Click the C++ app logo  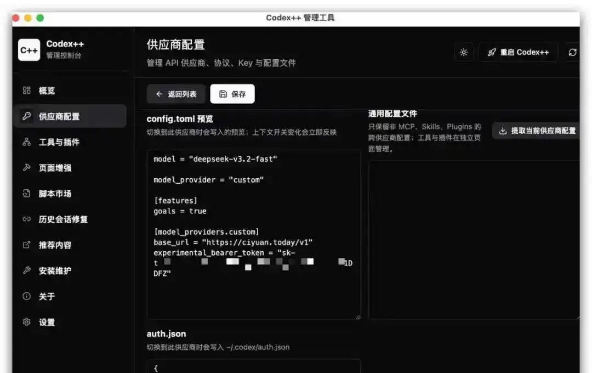[x=29, y=50]
